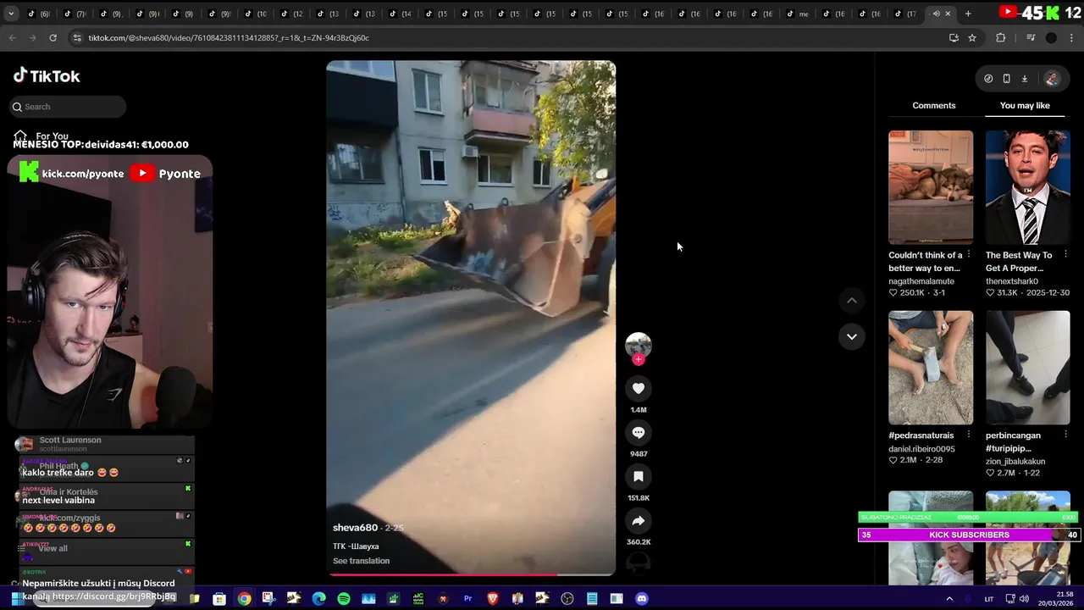Reload the page in the browser

[53, 37]
